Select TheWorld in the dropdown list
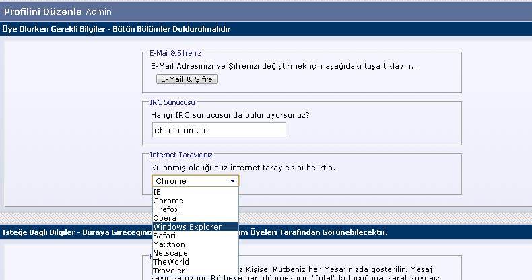 pyautogui.click(x=195, y=262)
